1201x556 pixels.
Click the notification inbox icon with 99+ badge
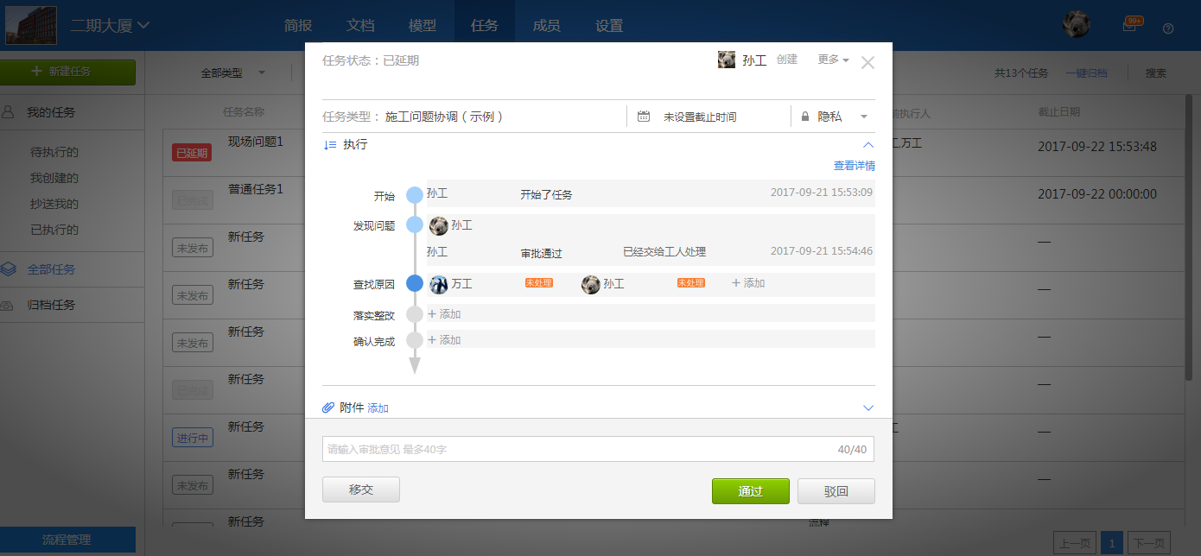1129,26
